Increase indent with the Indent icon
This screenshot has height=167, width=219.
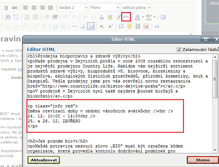tap(55, 17)
